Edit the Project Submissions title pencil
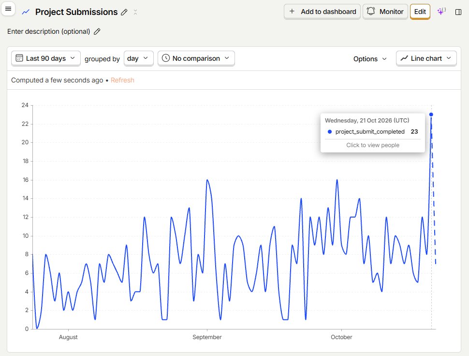This screenshot has width=469, height=356. 124,12
